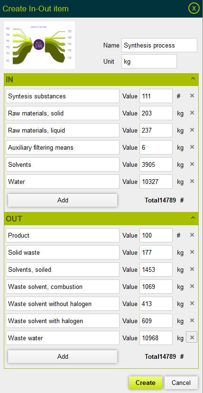Select the Solvents value field 3905
This screenshot has height=393, width=203.
click(156, 164)
